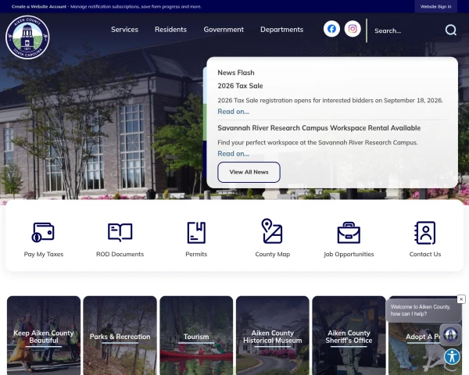Viewport: 469px width, 375px height.
Task: Open the Tourism tile
Action: [x=196, y=335]
